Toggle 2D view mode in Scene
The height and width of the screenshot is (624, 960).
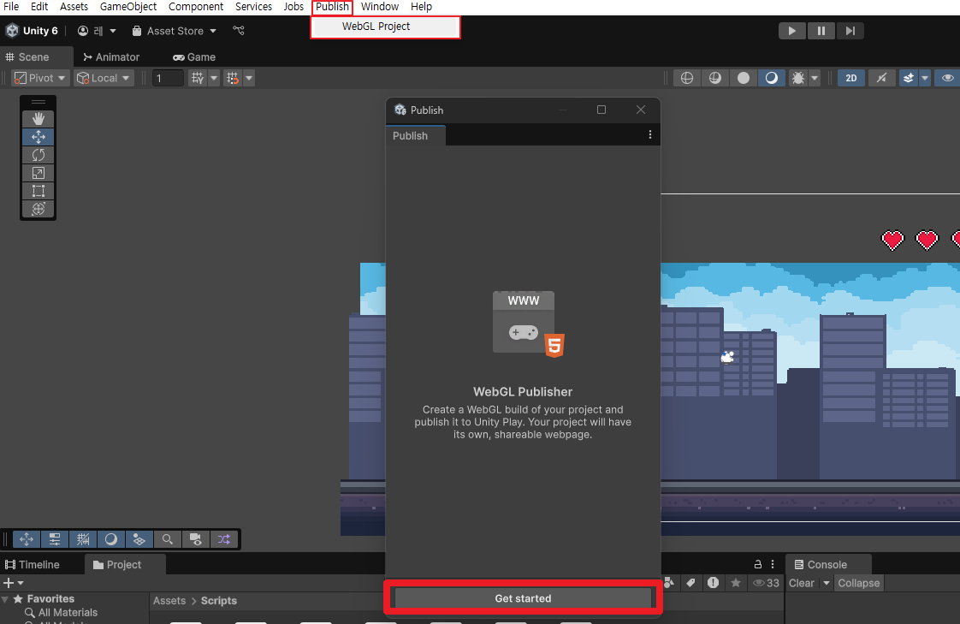coord(851,78)
